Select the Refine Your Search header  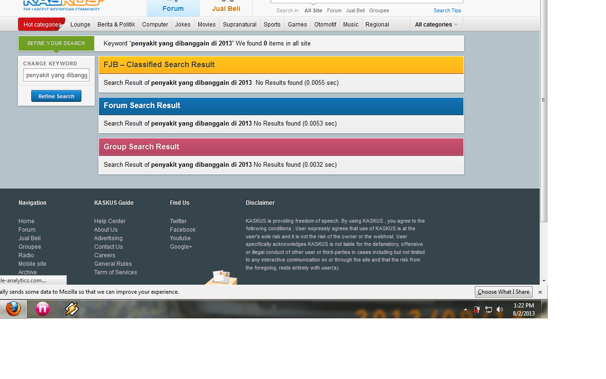pos(56,43)
